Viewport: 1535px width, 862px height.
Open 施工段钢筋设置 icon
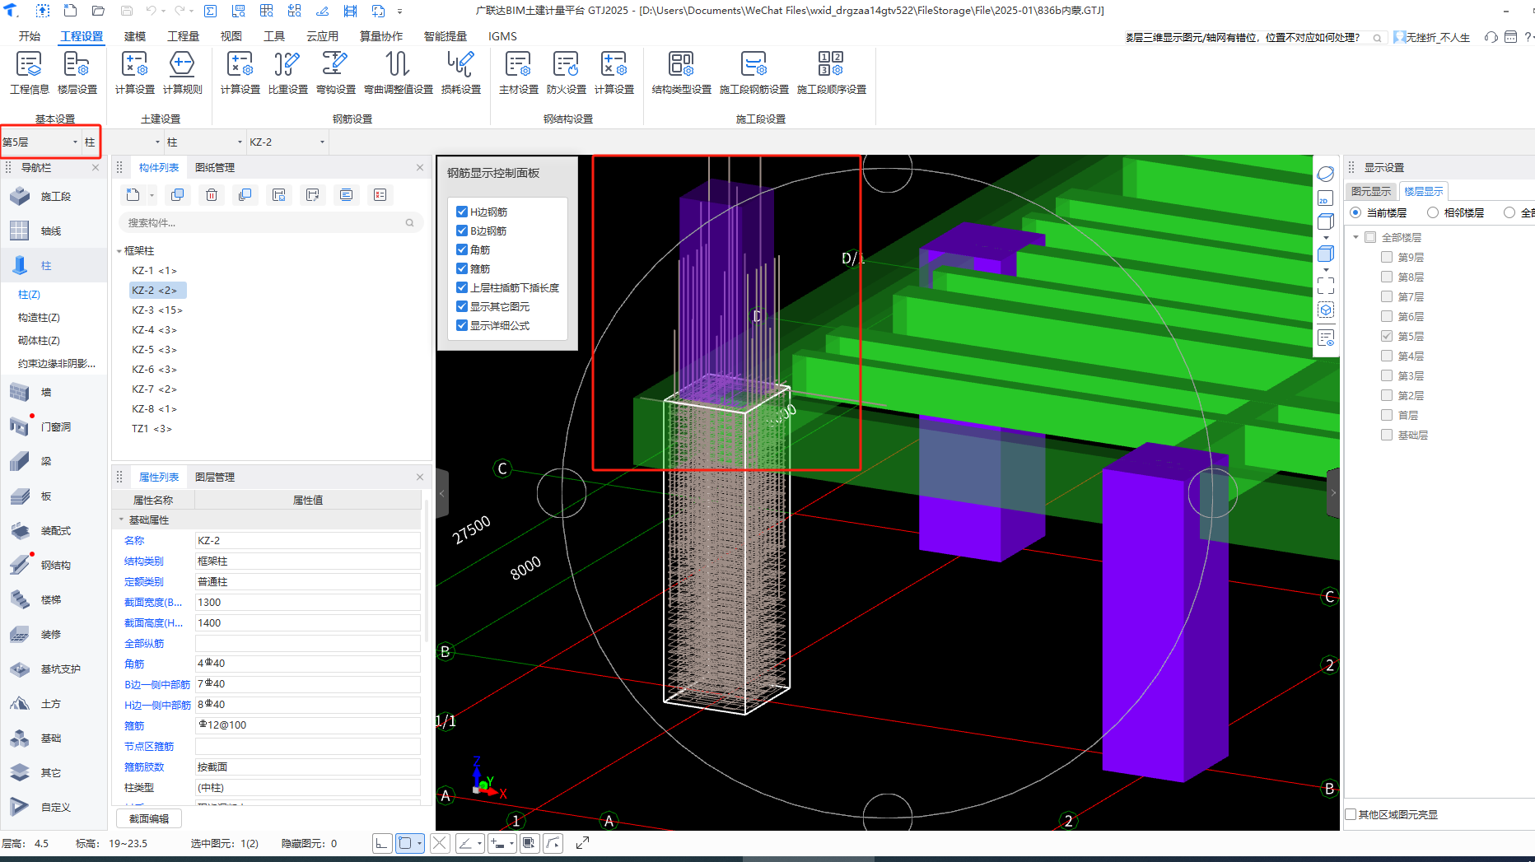[754, 72]
